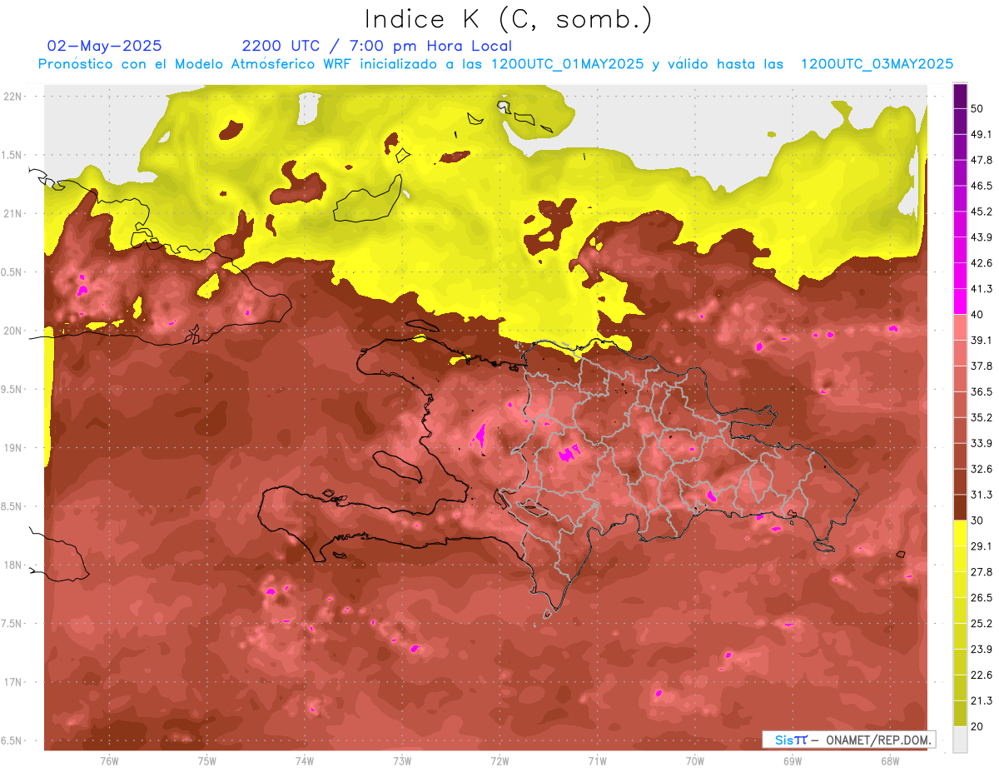Click the "49.1" color scale value
The height and width of the screenshot is (772, 999).
(x=981, y=134)
